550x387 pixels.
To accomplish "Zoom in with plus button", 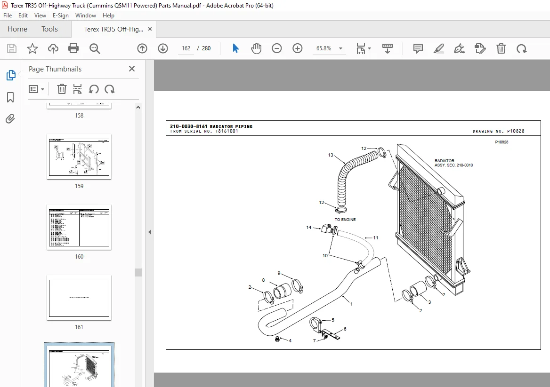I will [298, 48].
